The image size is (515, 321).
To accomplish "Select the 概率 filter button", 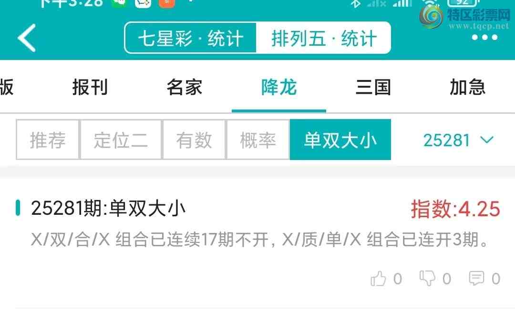I will (x=258, y=140).
